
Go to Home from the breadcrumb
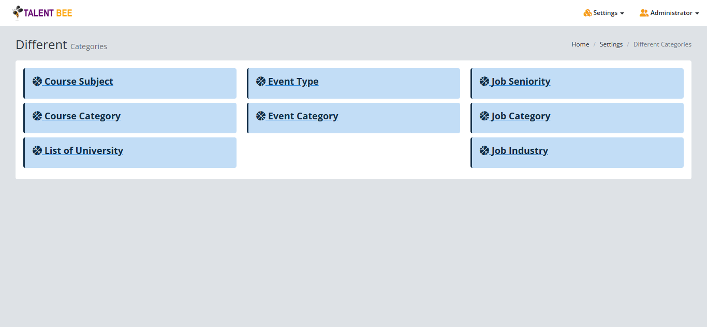coord(580,44)
